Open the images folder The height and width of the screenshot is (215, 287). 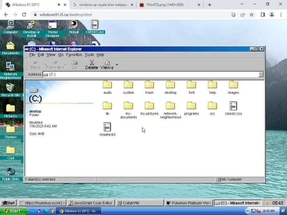click(x=233, y=88)
